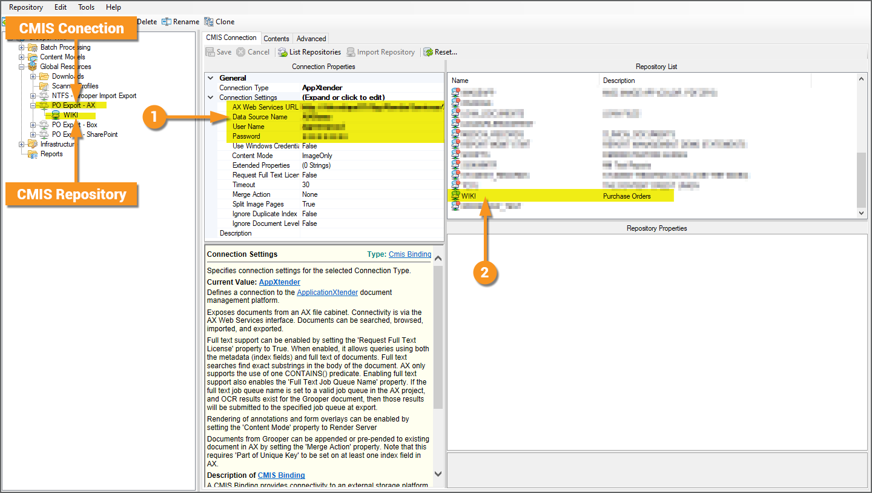
Task: Select the Timeout value 30
Action: 372,185
